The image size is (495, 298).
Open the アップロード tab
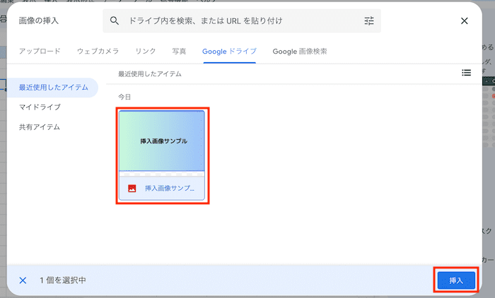pos(40,52)
